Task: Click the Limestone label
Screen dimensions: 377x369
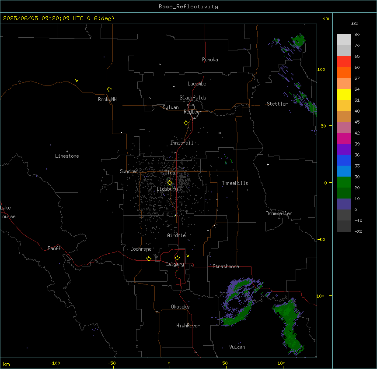Action: pyautogui.click(x=67, y=156)
